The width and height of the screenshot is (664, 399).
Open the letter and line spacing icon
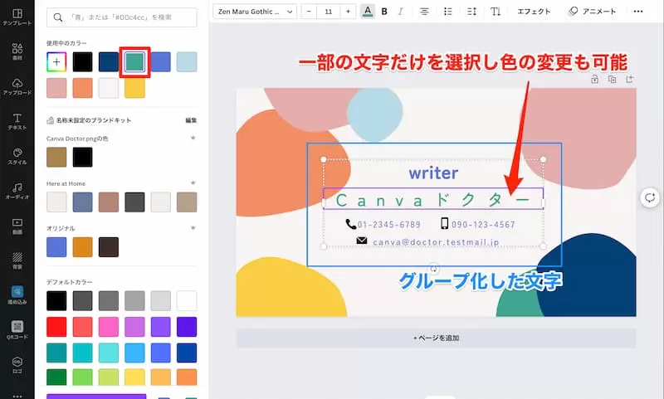click(471, 12)
